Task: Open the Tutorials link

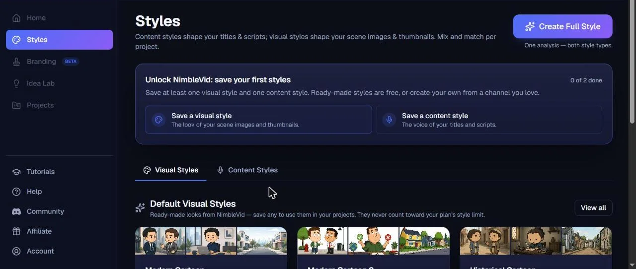Action: click(59, 172)
